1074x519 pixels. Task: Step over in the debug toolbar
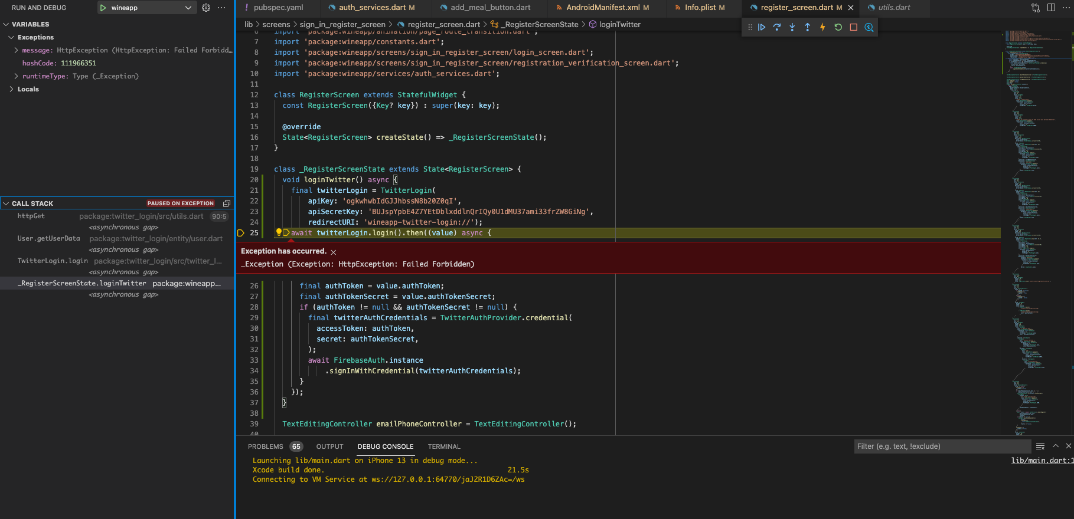(777, 27)
